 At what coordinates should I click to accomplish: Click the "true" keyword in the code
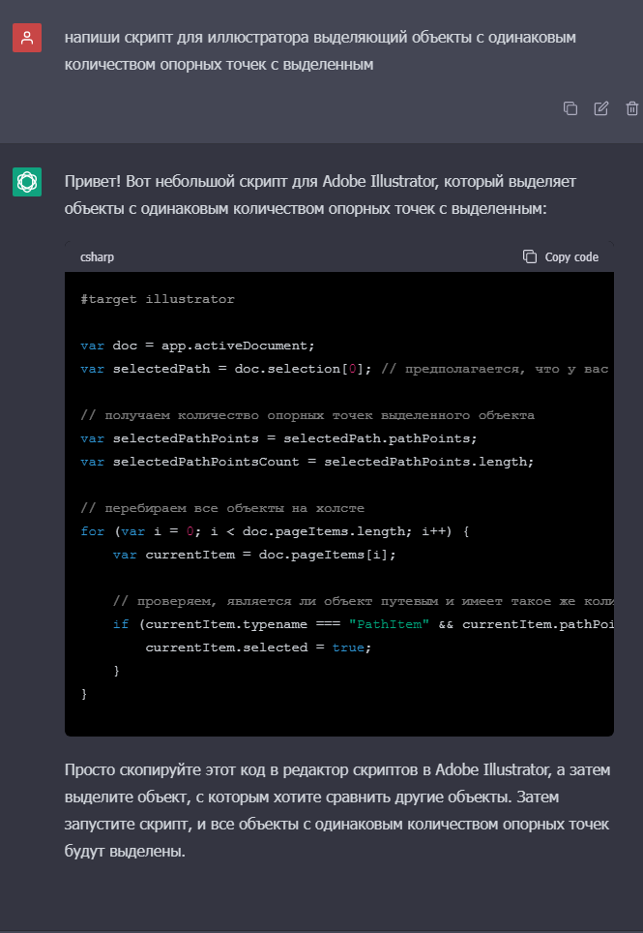point(347,647)
